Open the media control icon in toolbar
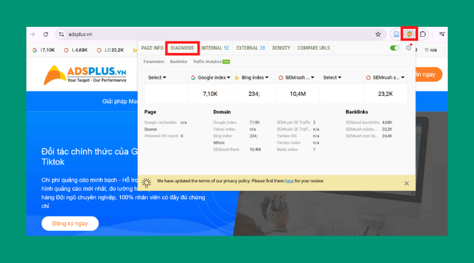The image size is (474, 263). click(x=442, y=34)
